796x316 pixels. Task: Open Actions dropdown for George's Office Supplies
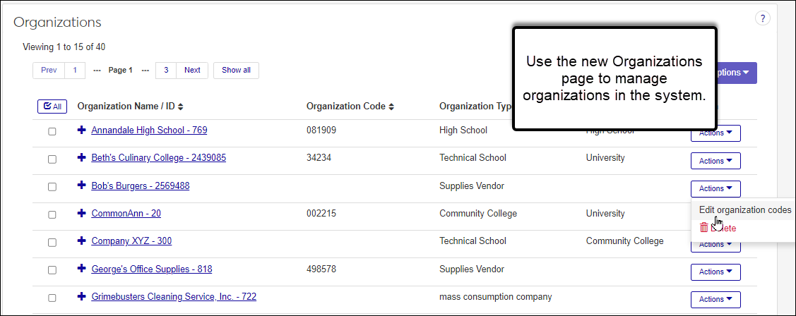pyautogui.click(x=715, y=272)
